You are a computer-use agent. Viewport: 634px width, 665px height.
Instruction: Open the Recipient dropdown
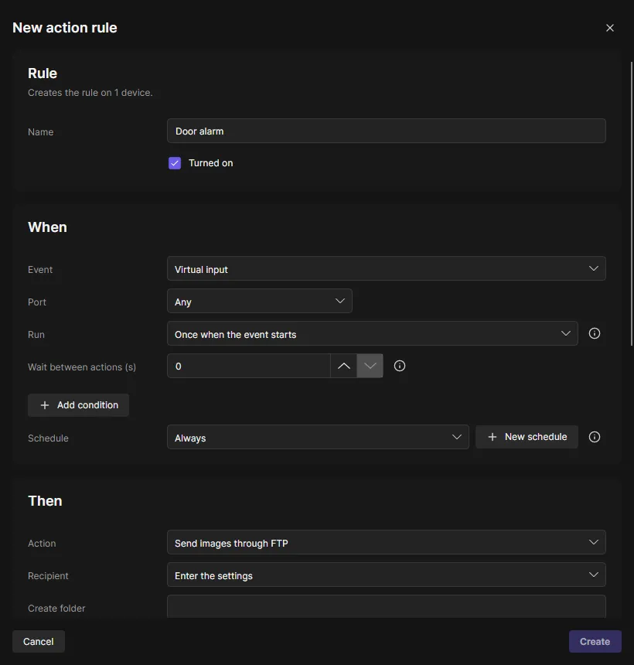coord(387,575)
